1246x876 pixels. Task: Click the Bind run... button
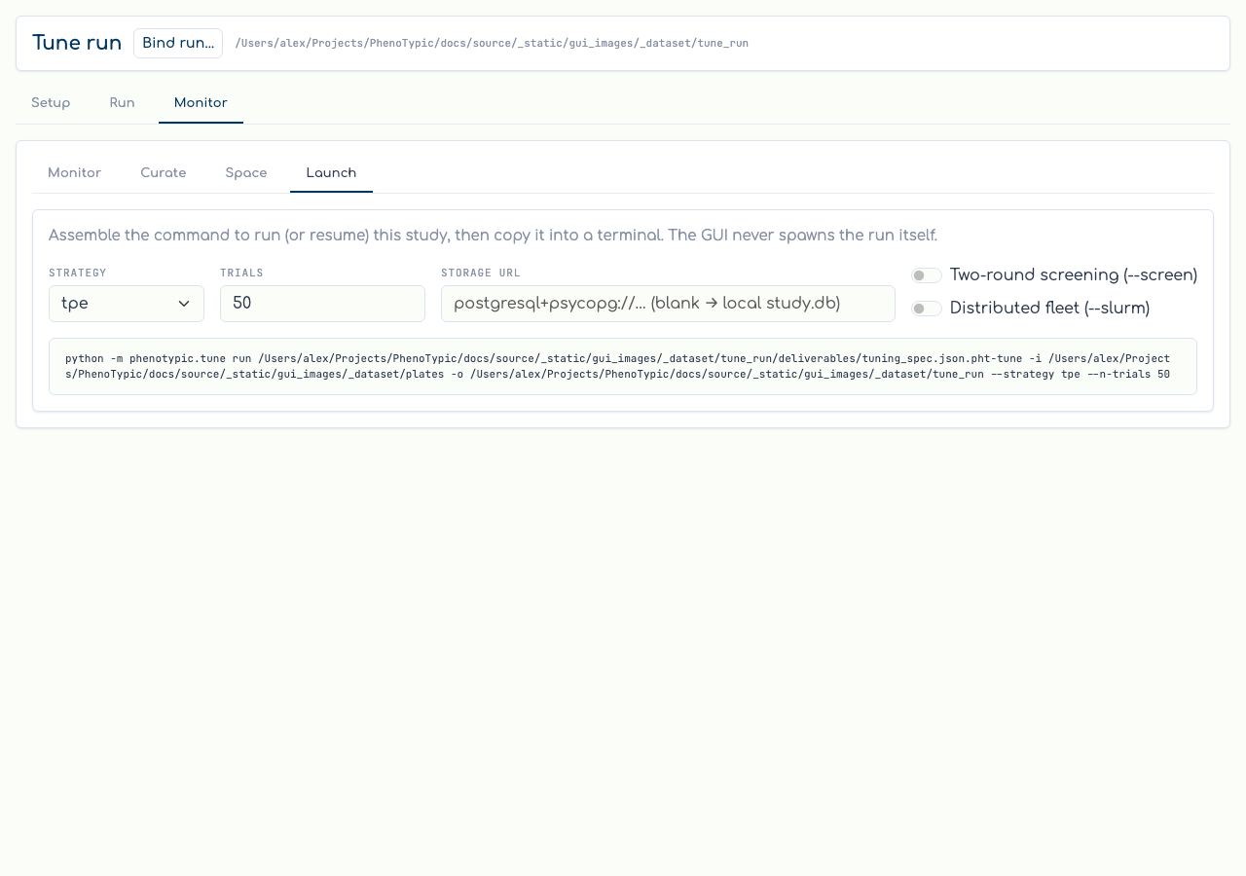(178, 43)
